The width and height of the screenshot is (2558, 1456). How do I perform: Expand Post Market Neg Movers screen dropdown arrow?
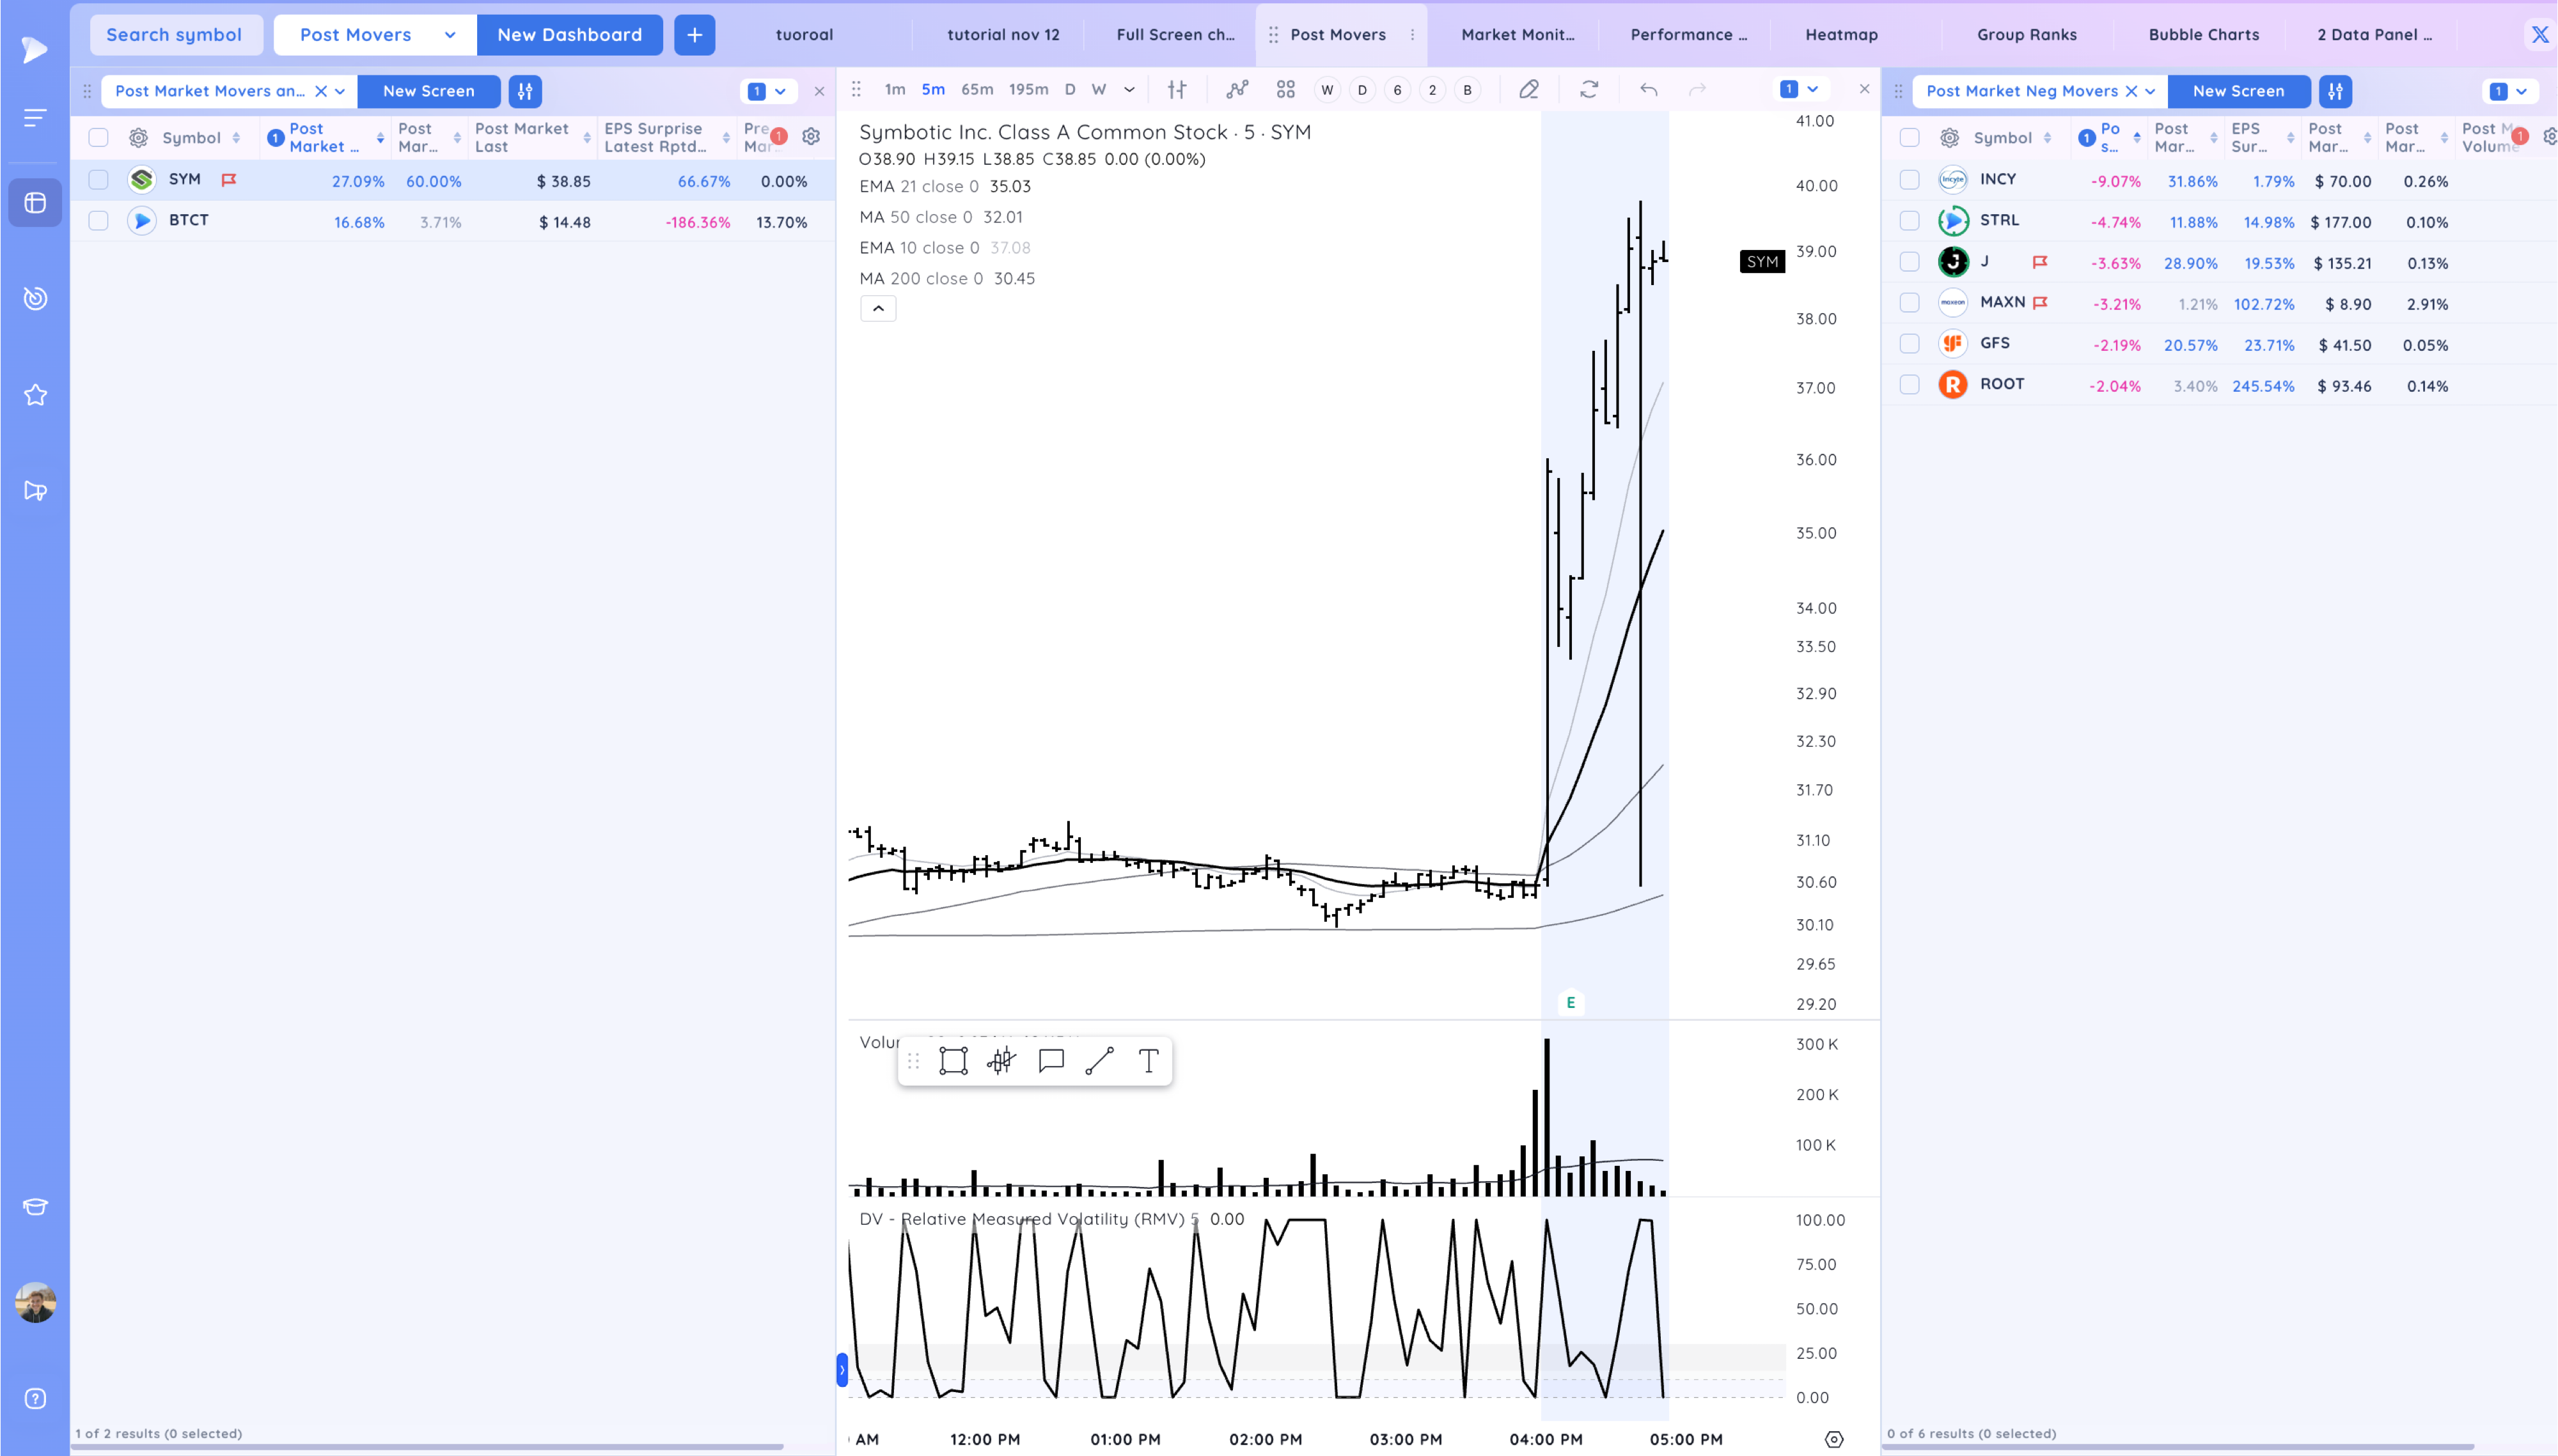point(2150,91)
